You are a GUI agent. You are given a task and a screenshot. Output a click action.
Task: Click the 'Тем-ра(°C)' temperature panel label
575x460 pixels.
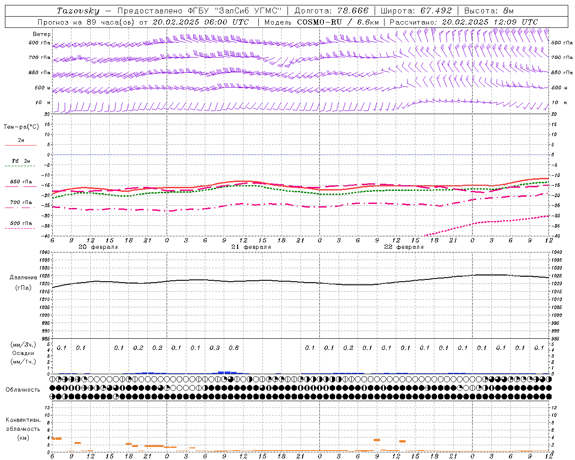point(21,127)
